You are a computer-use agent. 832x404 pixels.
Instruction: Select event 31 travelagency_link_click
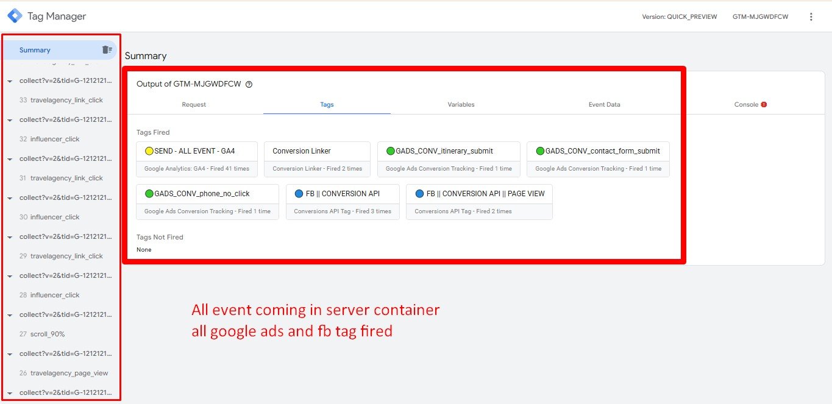(61, 178)
